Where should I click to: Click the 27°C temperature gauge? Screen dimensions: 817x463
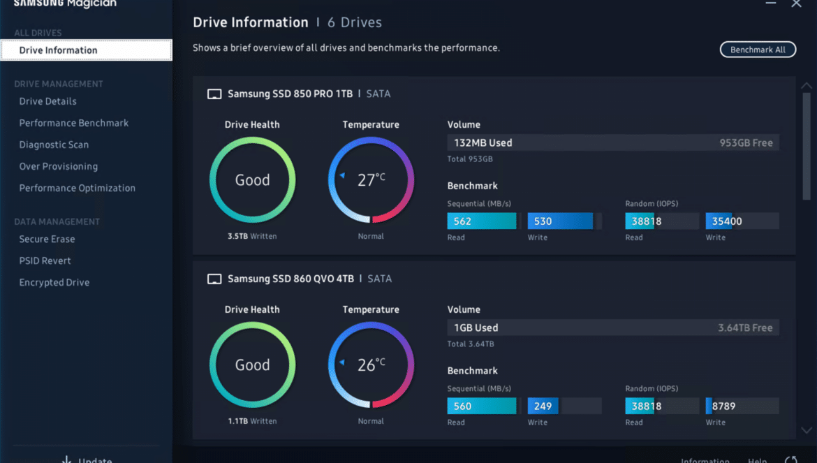tap(371, 180)
